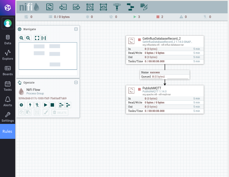Open Explore in the sidebar
229x177 pixels.
(x=7, y=55)
